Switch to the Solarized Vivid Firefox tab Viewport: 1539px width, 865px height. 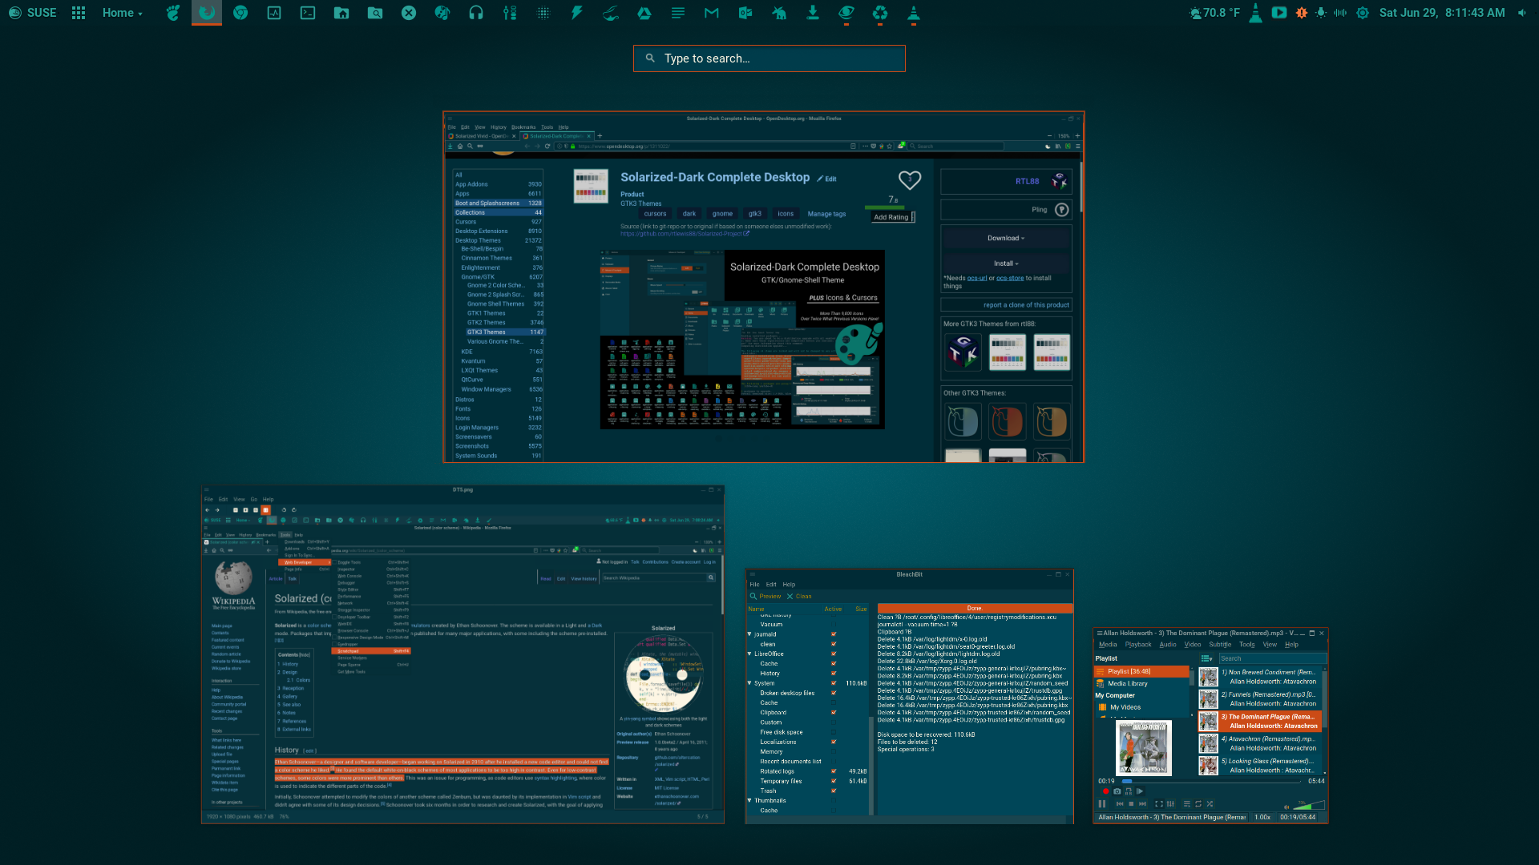tap(481, 136)
